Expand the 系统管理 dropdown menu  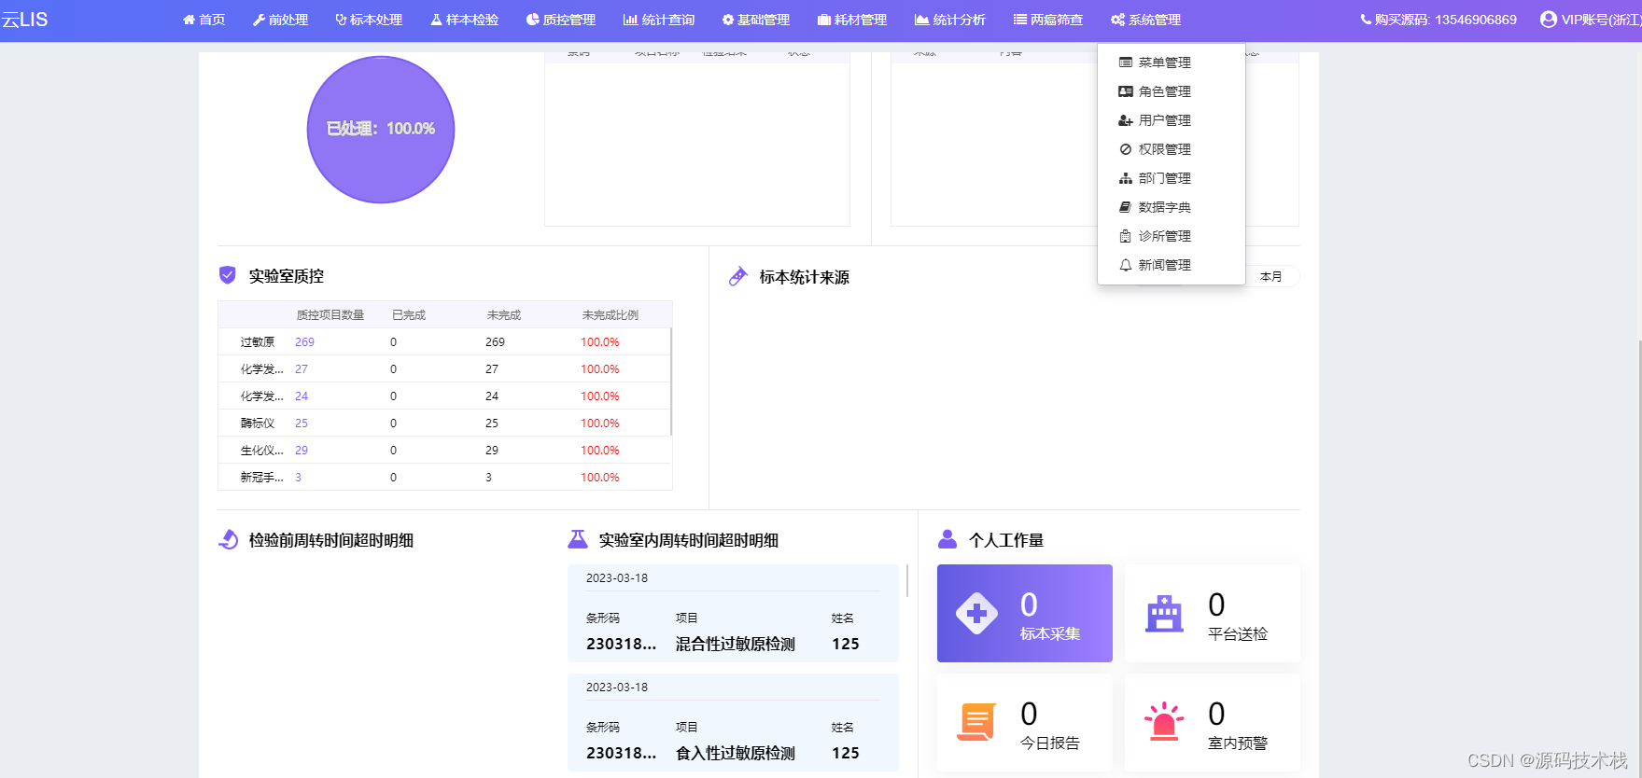coord(1146,20)
